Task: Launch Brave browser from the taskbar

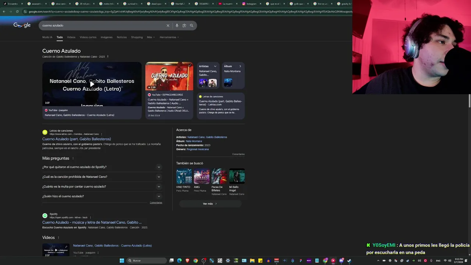Action: [x=187, y=261]
